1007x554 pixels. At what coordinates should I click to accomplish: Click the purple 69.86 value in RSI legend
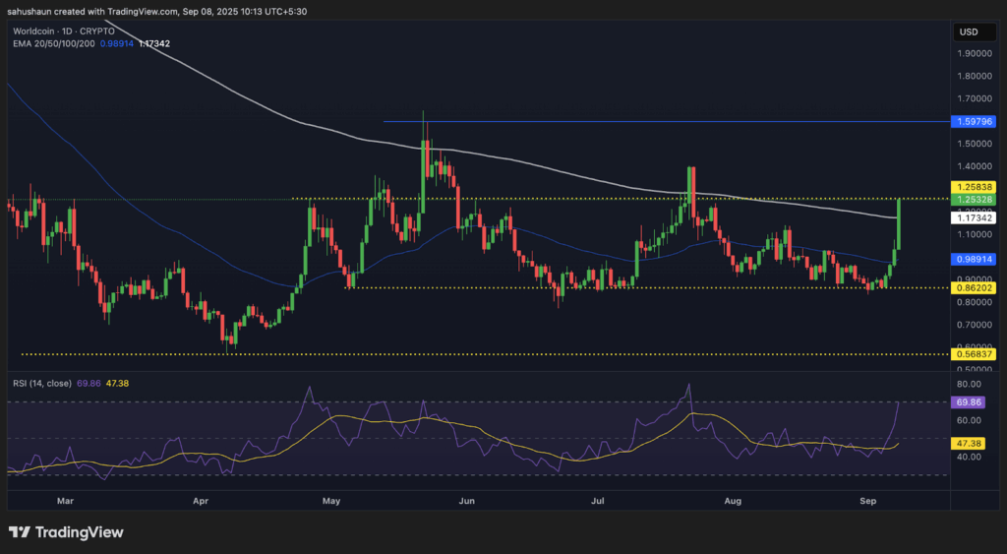pos(88,383)
